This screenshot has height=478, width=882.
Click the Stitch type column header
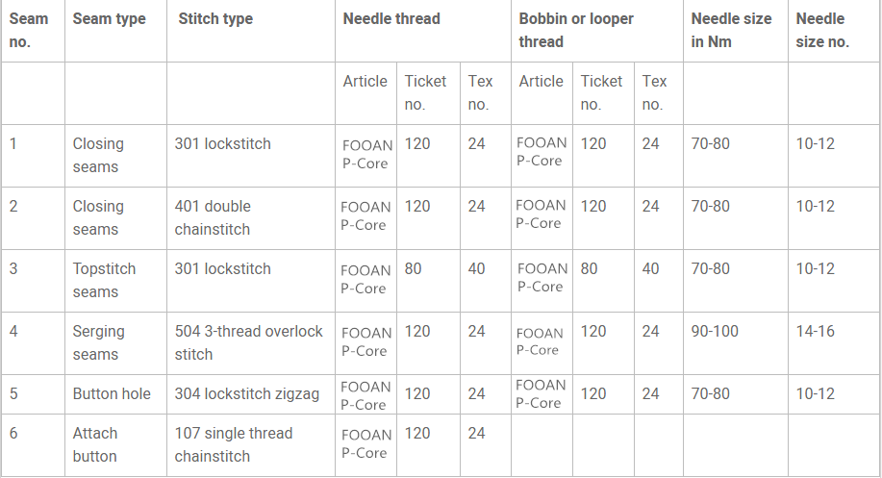point(251,31)
